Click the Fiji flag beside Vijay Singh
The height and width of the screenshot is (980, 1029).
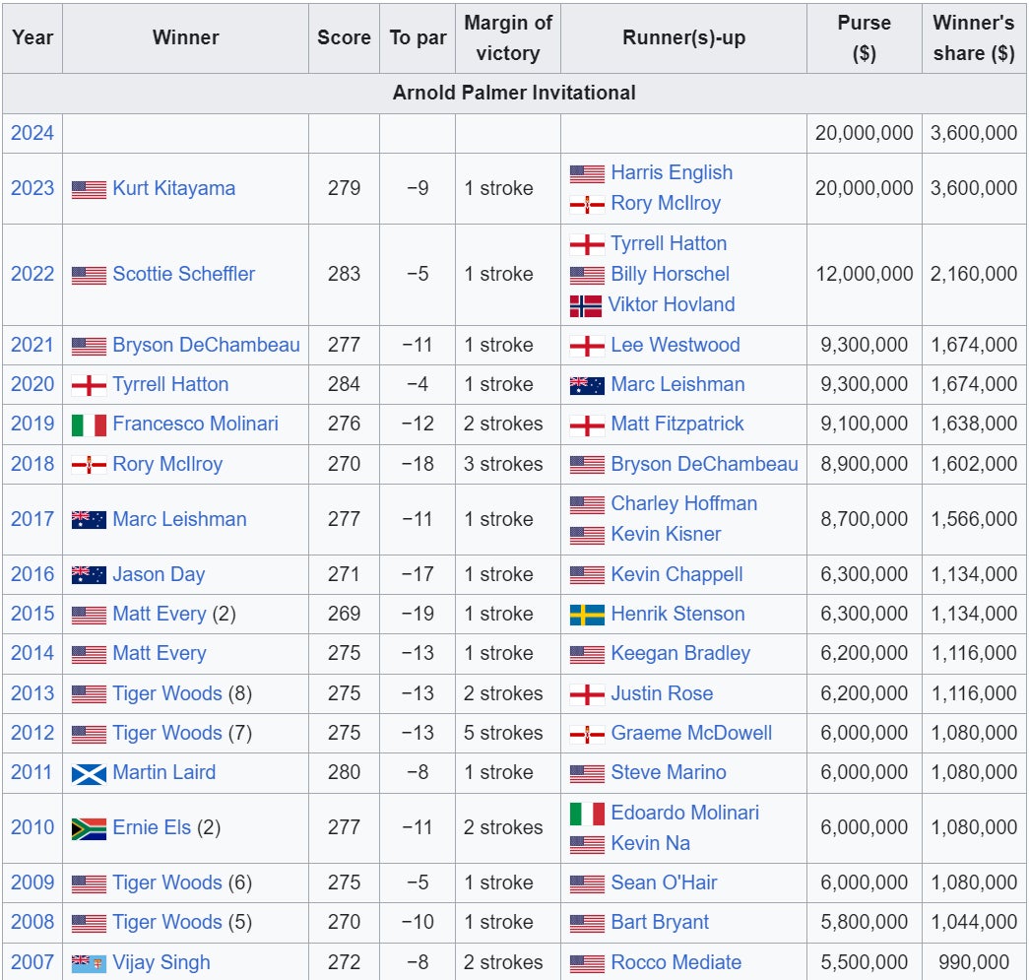point(89,962)
